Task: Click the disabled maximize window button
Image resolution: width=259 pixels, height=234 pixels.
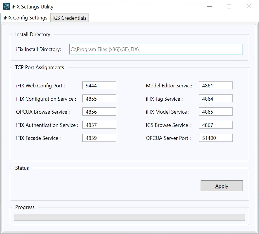Action: [x=229, y=6]
